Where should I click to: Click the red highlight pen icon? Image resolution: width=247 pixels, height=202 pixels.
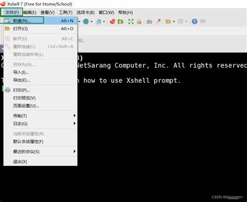158,21
